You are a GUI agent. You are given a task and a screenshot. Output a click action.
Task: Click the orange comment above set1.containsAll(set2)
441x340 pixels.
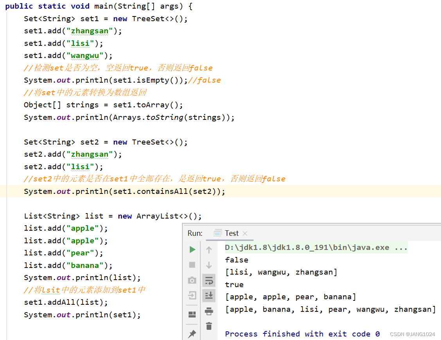click(155, 179)
